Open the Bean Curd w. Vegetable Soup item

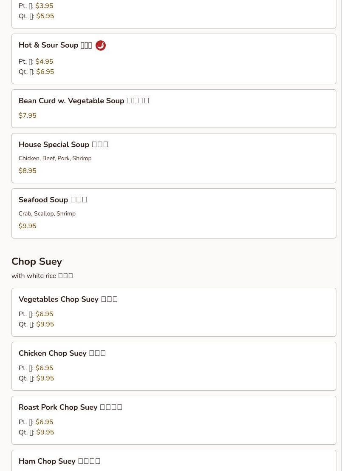(83, 101)
